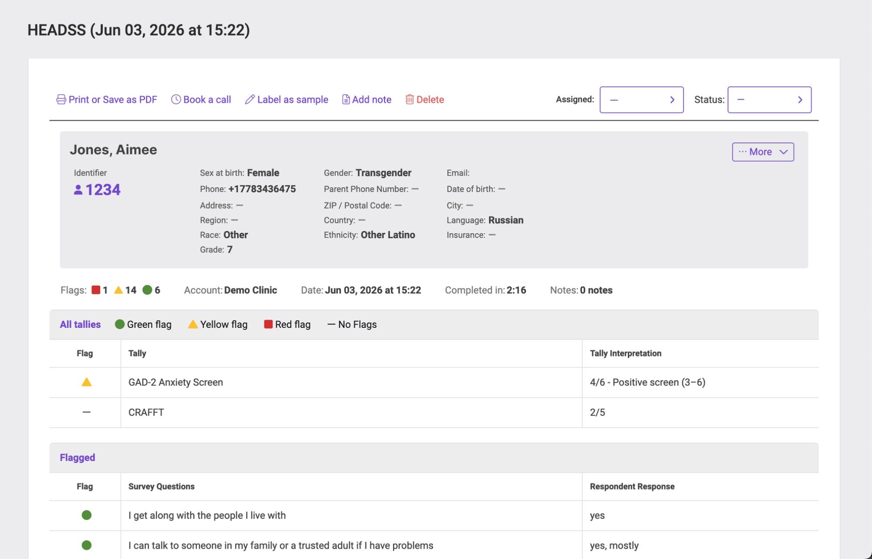Click '4/6 - Positive screen (3–6)' interpretation
This screenshot has height=559, width=872.
pyautogui.click(x=647, y=382)
